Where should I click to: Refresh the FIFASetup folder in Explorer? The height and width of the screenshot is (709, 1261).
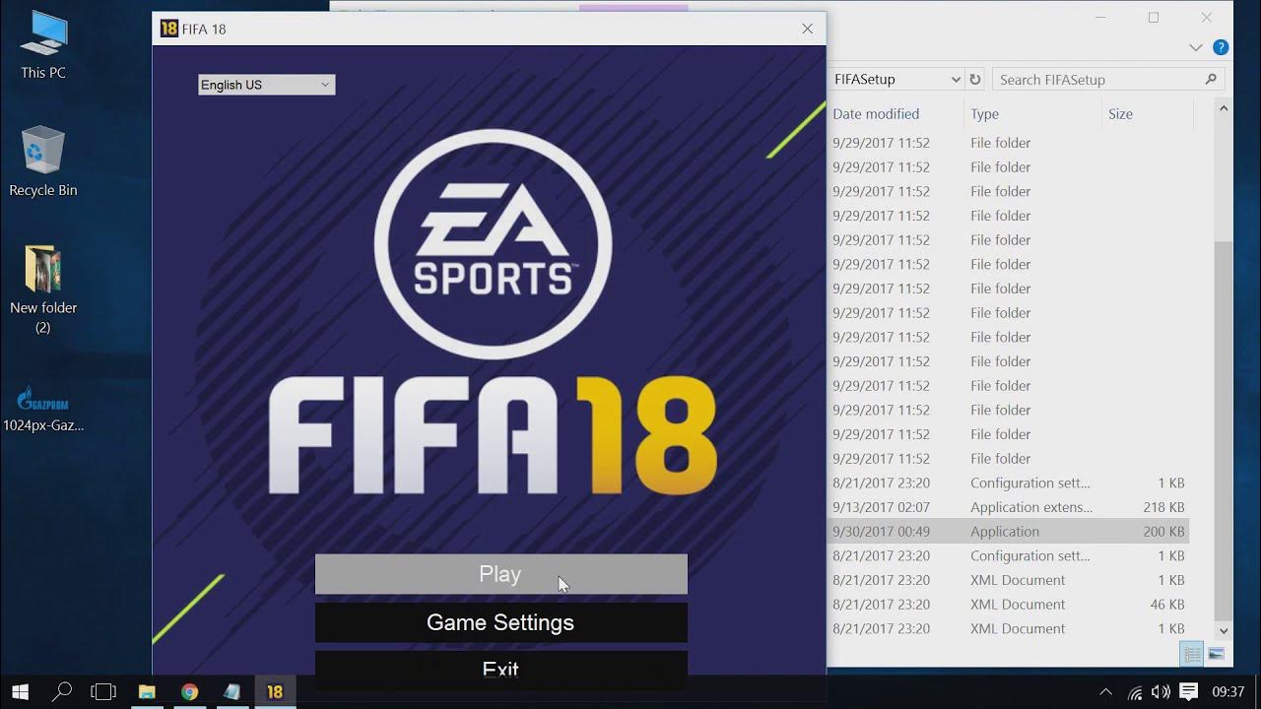[975, 80]
